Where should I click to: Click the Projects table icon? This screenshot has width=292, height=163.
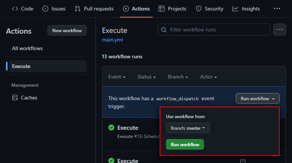click(162, 9)
